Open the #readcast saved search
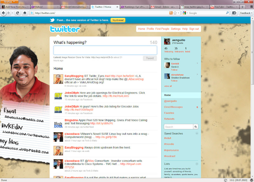254x182 pixels. click(170, 156)
